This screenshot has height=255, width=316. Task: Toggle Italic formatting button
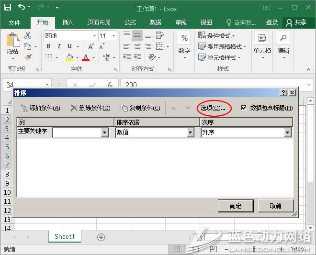coord(59,46)
